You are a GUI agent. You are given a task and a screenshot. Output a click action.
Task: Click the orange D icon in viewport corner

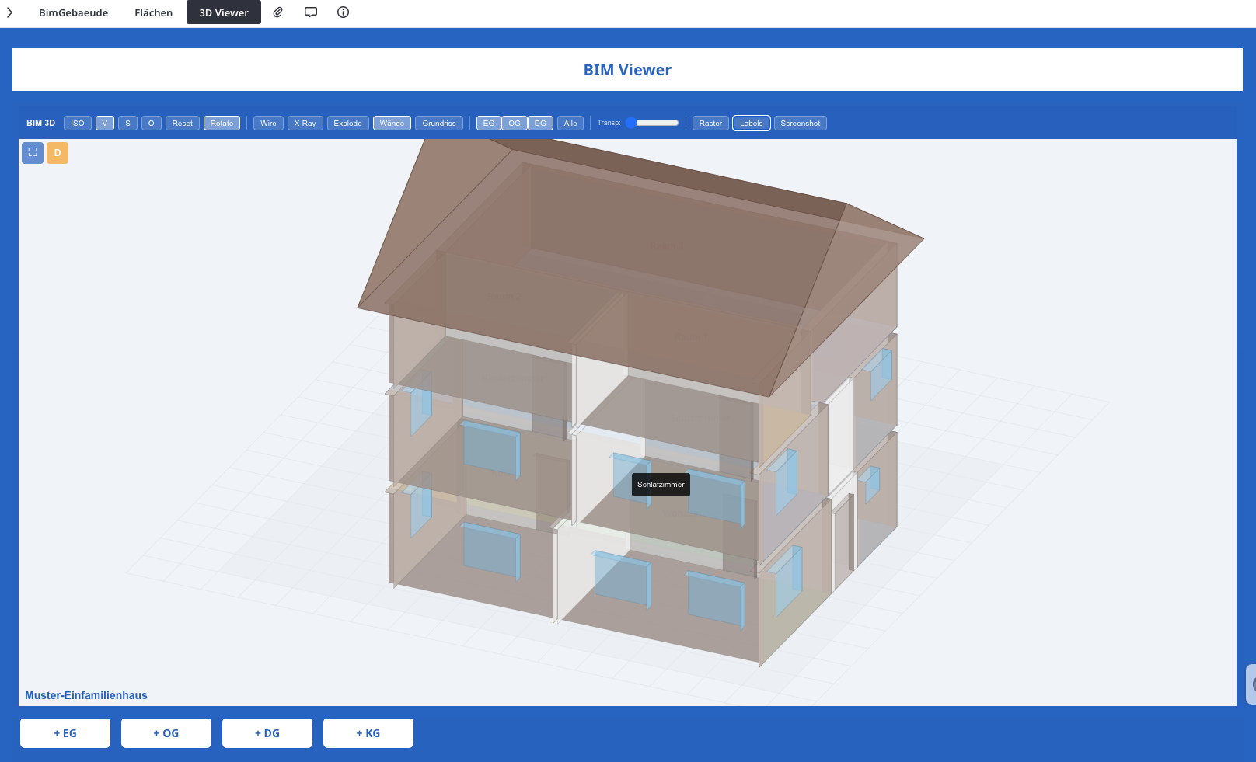tap(58, 152)
